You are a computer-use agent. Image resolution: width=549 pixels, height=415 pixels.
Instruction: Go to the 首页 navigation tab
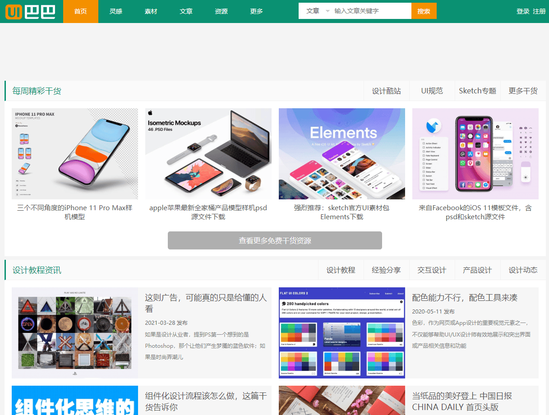point(81,11)
